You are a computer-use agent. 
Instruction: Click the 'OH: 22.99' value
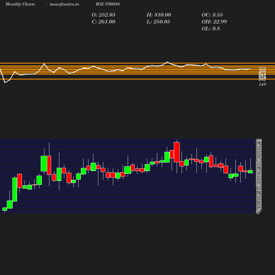tap(214, 21)
